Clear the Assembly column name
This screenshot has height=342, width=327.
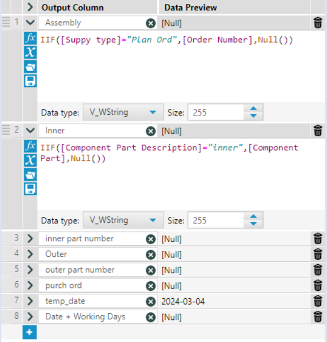pos(151,23)
